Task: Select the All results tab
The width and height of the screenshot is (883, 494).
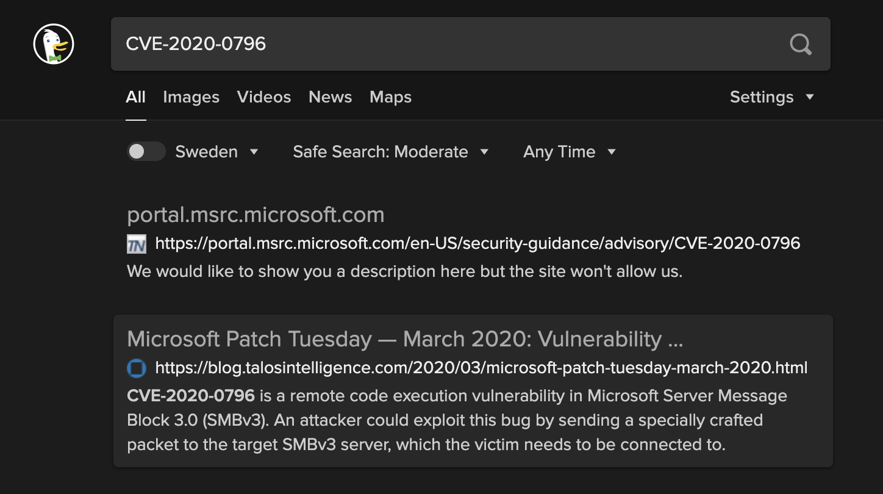Action: point(135,97)
